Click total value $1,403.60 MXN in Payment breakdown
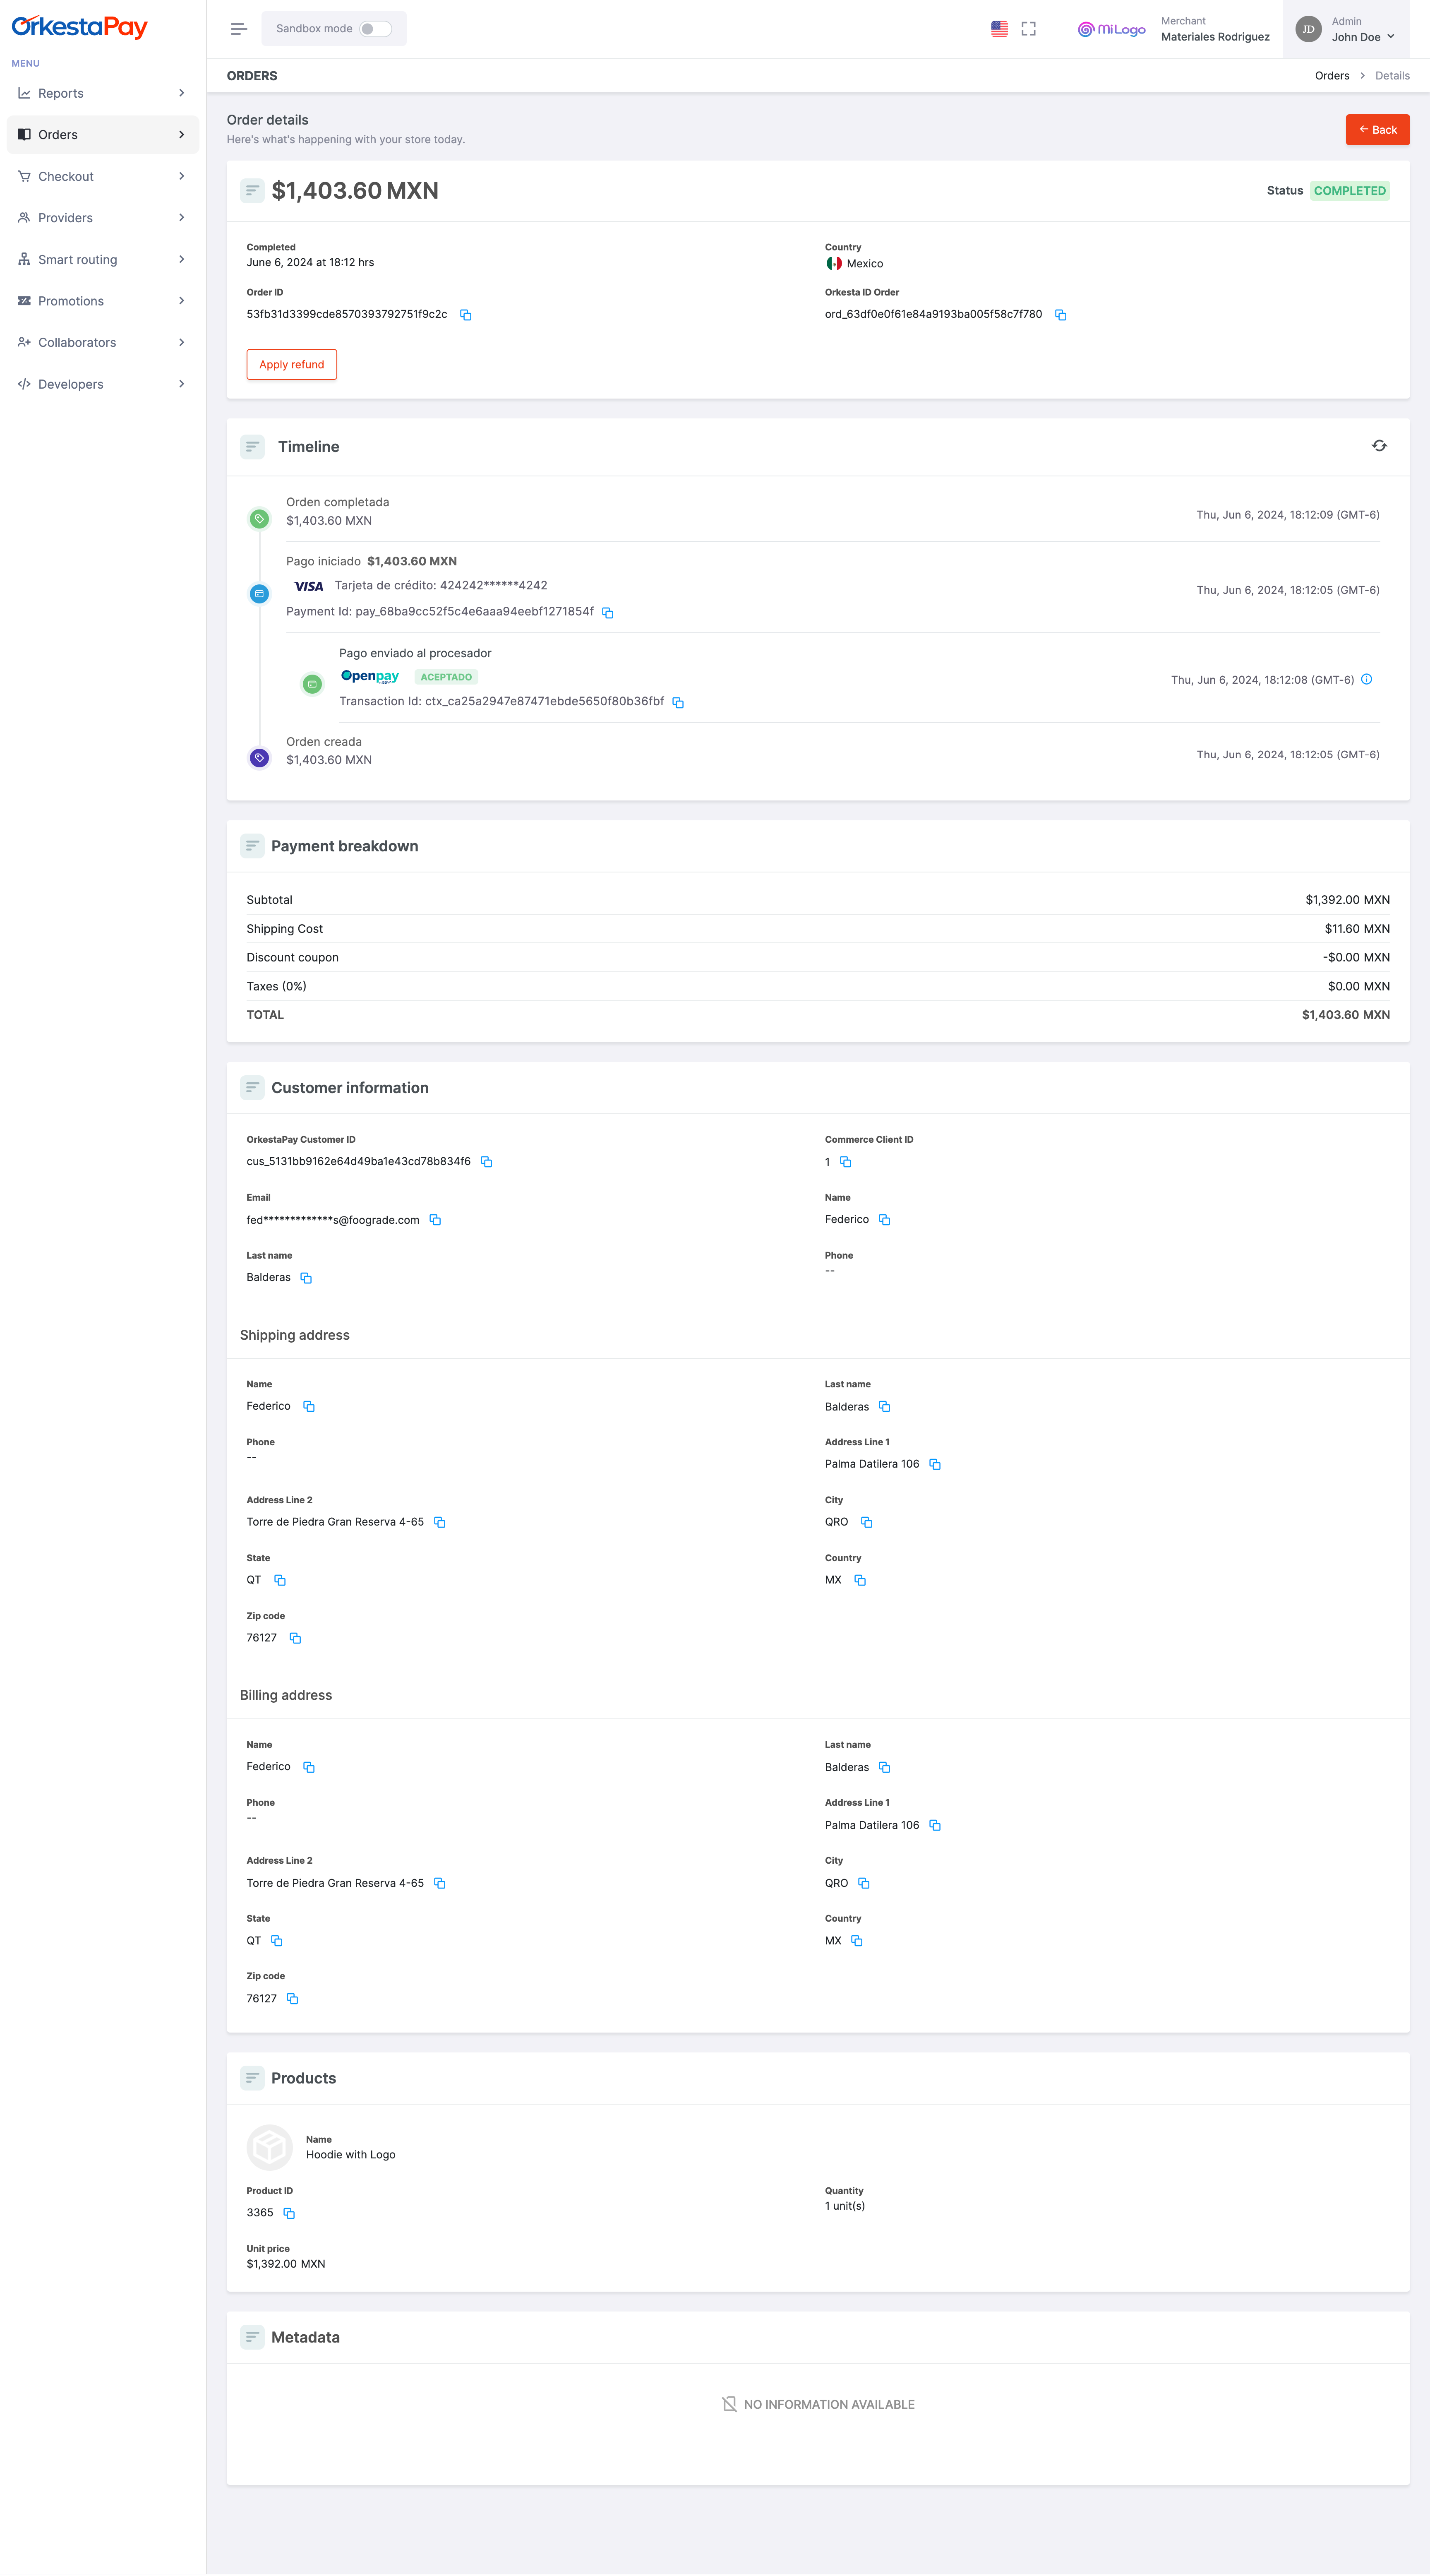The width and height of the screenshot is (1430, 2576). tap(1345, 1015)
